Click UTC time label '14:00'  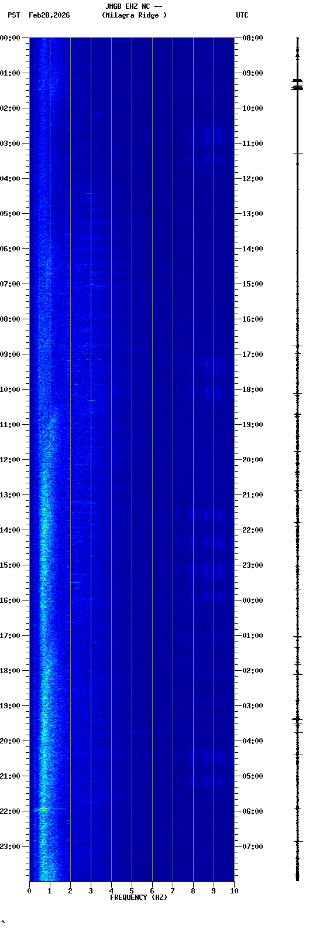click(x=253, y=249)
